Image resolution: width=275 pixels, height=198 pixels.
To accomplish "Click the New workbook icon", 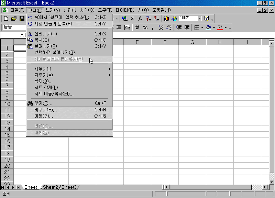I will click(6, 19).
